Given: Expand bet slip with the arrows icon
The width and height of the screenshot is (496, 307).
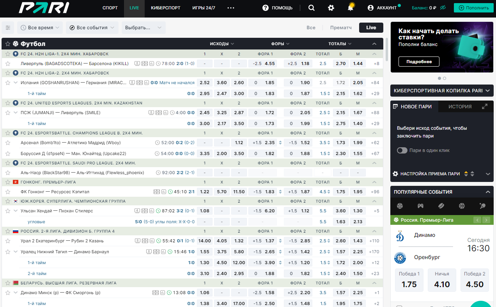Looking at the screenshot, I should (485, 106).
